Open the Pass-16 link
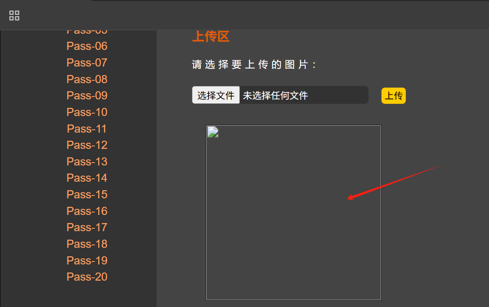This screenshot has width=489, height=307. (87, 211)
